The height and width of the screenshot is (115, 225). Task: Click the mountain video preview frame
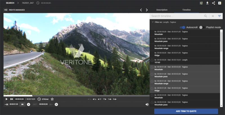(76, 54)
